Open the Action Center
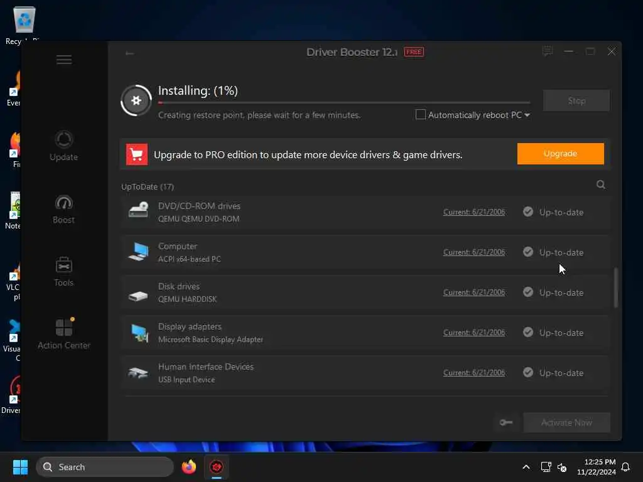643x482 pixels. coord(64,334)
